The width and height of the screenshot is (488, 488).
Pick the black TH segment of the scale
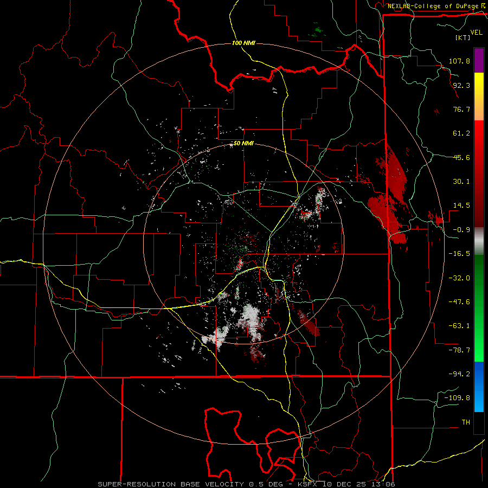point(479,423)
